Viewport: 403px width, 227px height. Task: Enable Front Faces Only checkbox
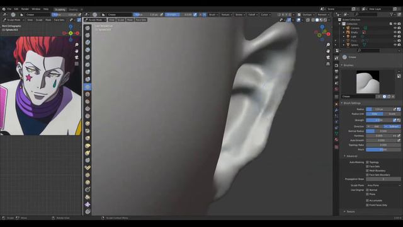point(367,205)
